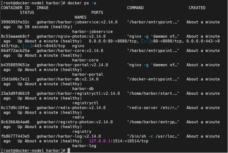Click image goharbor/harbor-db:v2.14.0
The image size is (228, 153).
tap(68, 79)
